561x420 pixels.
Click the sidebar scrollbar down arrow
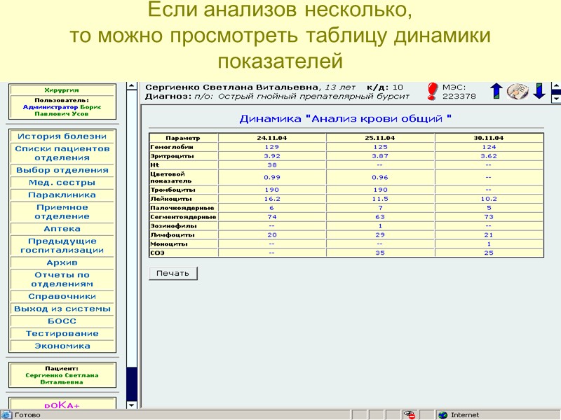coord(132,405)
